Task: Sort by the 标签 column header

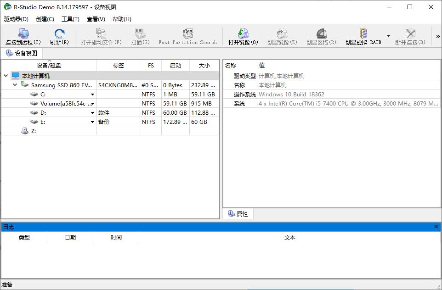Action: click(119, 65)
